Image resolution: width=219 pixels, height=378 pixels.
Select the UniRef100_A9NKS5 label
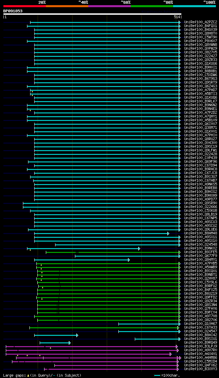201,184
